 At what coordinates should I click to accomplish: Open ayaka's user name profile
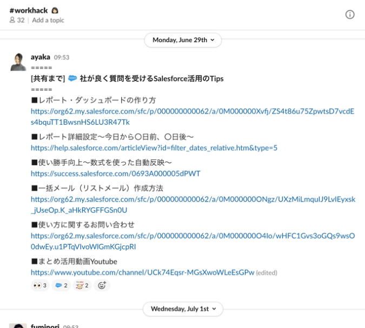click(x=41, y=57)
